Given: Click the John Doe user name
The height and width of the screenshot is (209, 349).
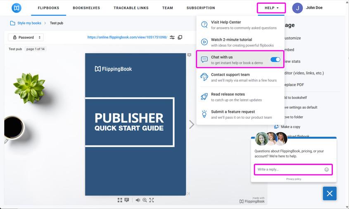Looking at the screenshot, I should [314, 8].
